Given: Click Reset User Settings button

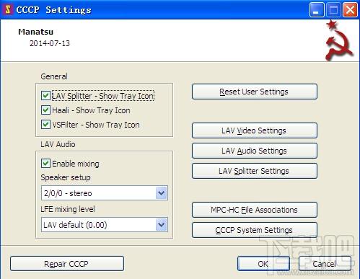Looking at the screenshot, I should point(255,92).
